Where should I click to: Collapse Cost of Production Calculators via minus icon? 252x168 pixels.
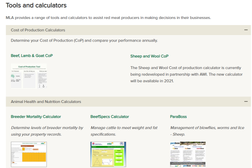[x=246, y=30]
